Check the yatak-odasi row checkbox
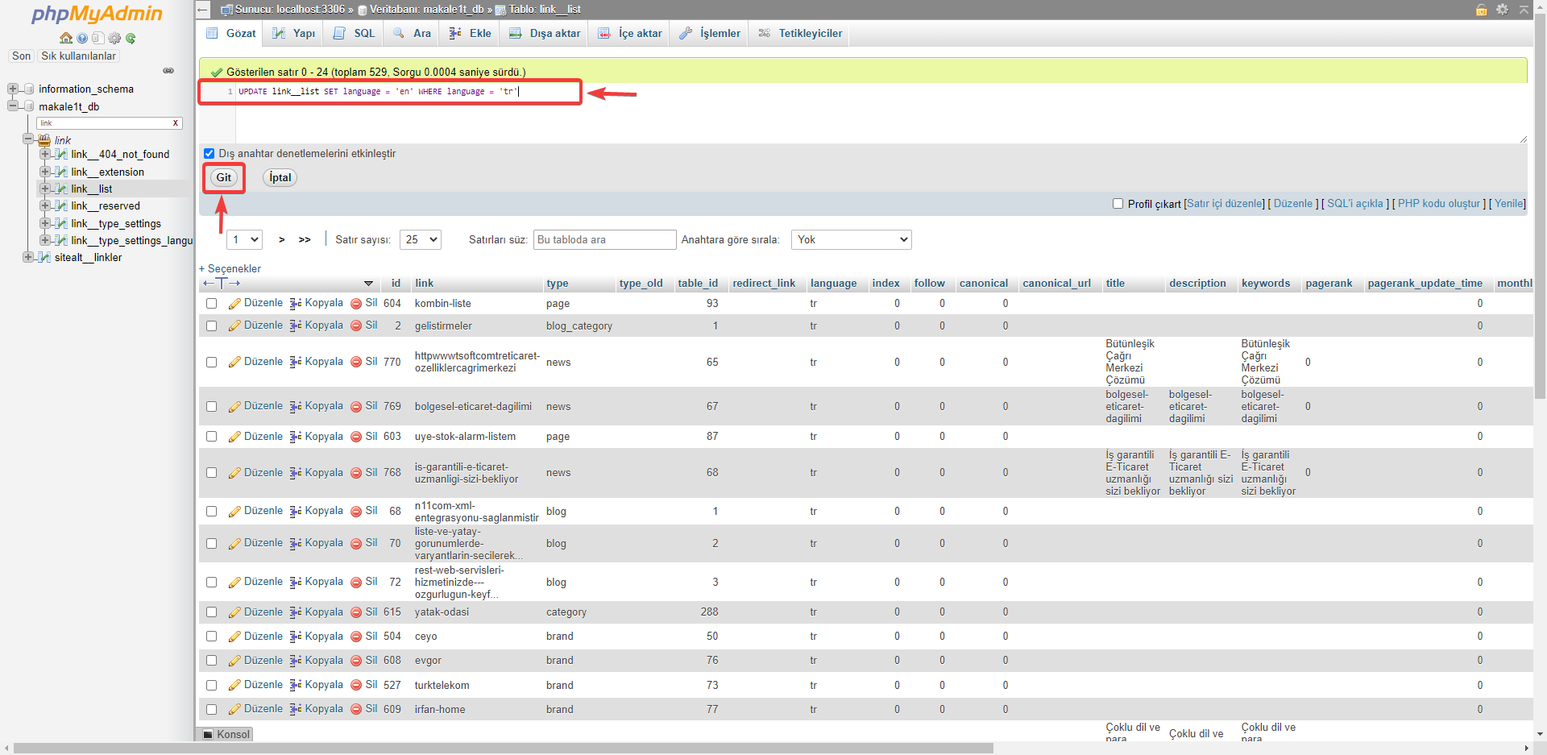Viewport: 1547px width, 755px height. (211, 612)
